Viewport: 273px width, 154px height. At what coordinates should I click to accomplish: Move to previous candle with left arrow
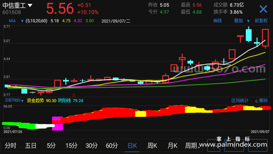coord(234,145)
